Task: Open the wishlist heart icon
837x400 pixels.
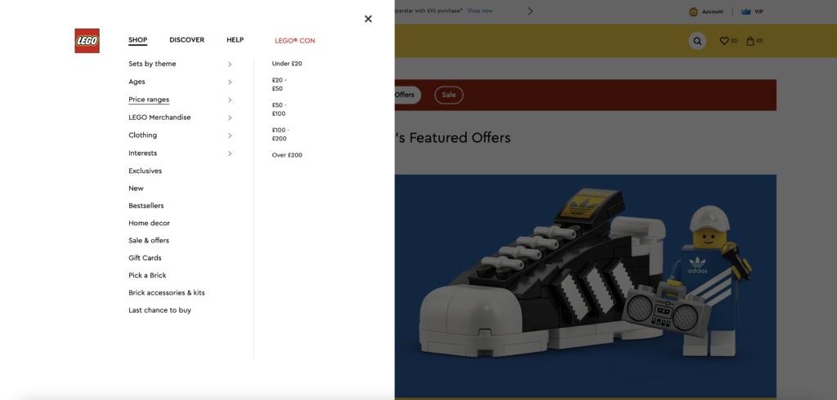Action: pos(724,41)
